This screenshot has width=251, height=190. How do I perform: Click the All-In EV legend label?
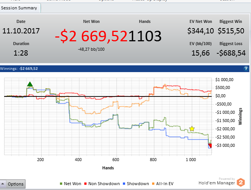pos(165,184)
